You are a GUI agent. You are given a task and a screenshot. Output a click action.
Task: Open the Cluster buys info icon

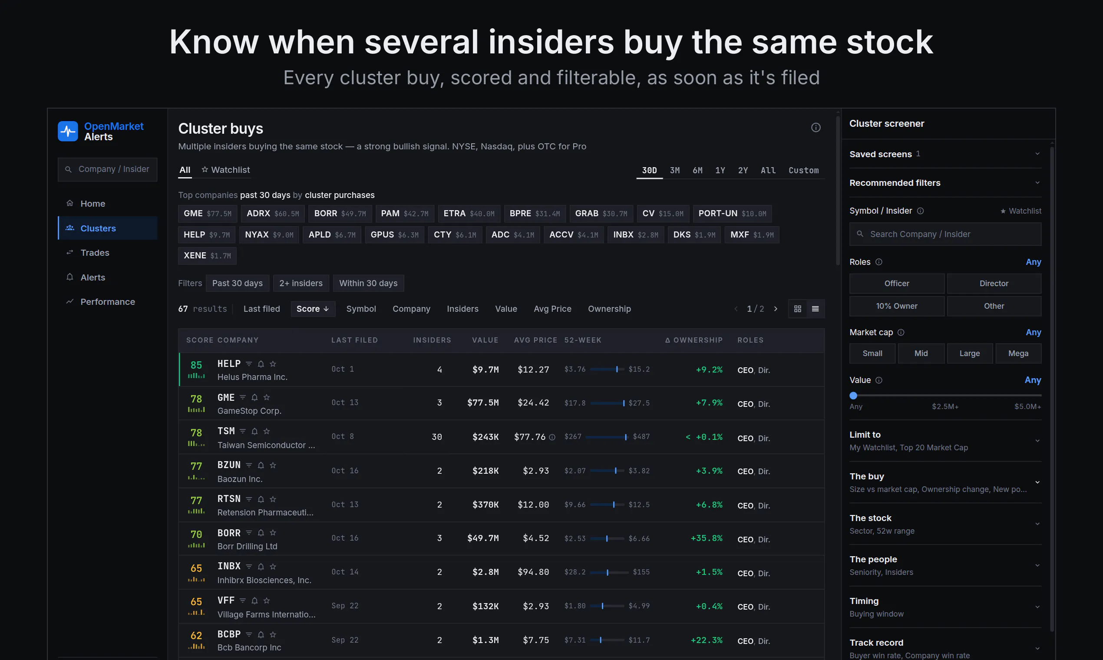click(x=816, y=128)
